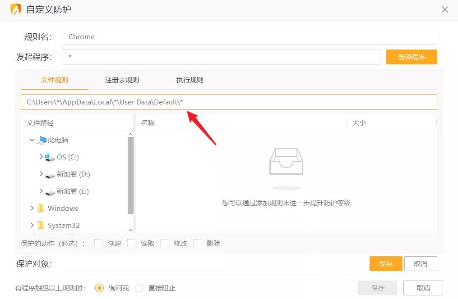Switch to the 执行规则 tab
458x299 pixels.
point(190,80)
